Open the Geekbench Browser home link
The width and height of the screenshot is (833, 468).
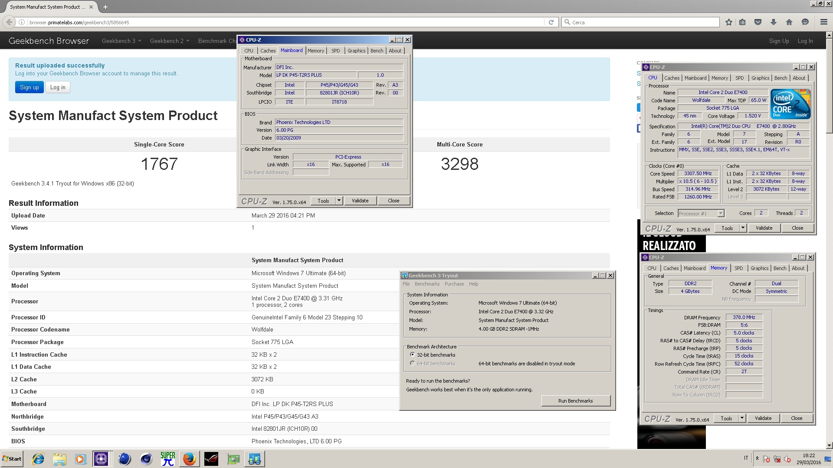tap(49, 41)
